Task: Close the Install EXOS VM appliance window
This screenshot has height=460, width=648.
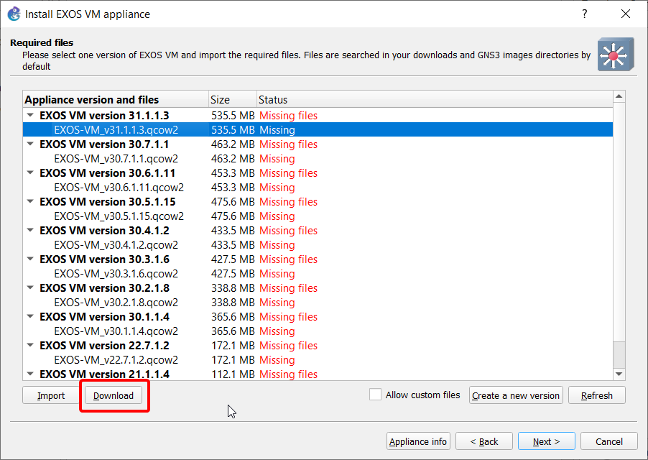Action: (x=626, y=14)
